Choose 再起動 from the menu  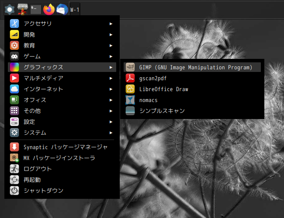[62, 180]
